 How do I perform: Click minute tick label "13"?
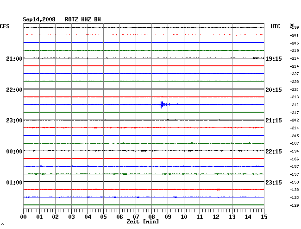(232, 217)
